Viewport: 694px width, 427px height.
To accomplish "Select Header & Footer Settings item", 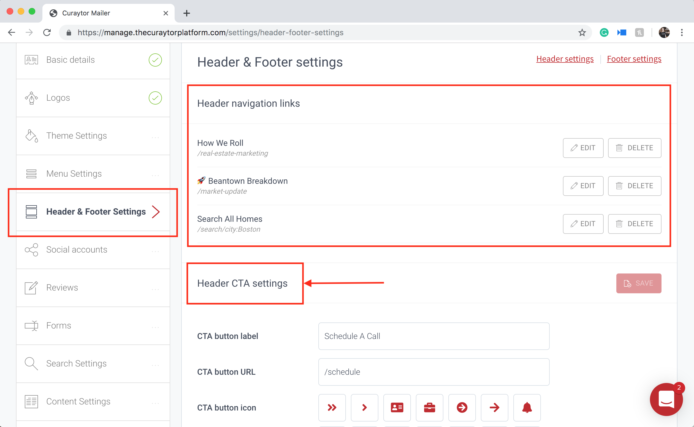I will (x=93, y=212).
